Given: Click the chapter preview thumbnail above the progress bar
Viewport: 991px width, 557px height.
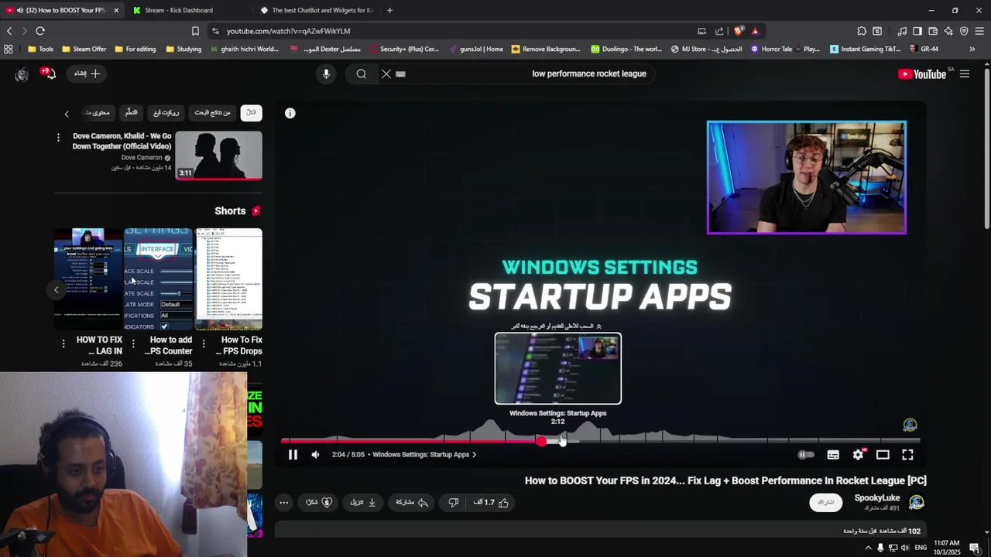Looking at the screenshot, I should pos(557,369).
